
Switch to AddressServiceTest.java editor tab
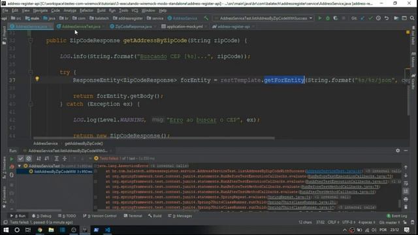[81, 27]
